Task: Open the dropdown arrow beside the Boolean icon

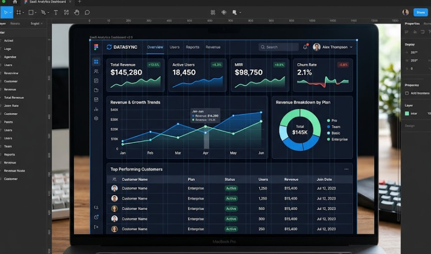Action: (x=240, y=12)
